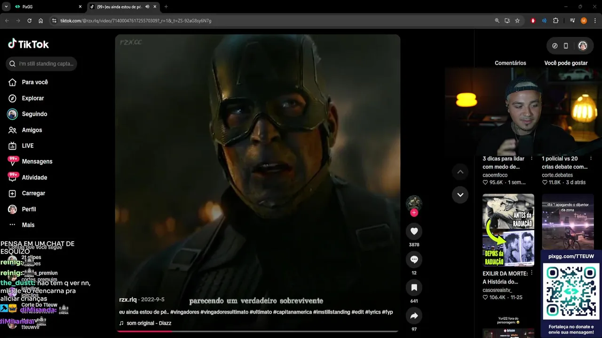This screenshot has height=338, width=602.
Task: Click the TikTok logo
Action: tap(28, 44)
